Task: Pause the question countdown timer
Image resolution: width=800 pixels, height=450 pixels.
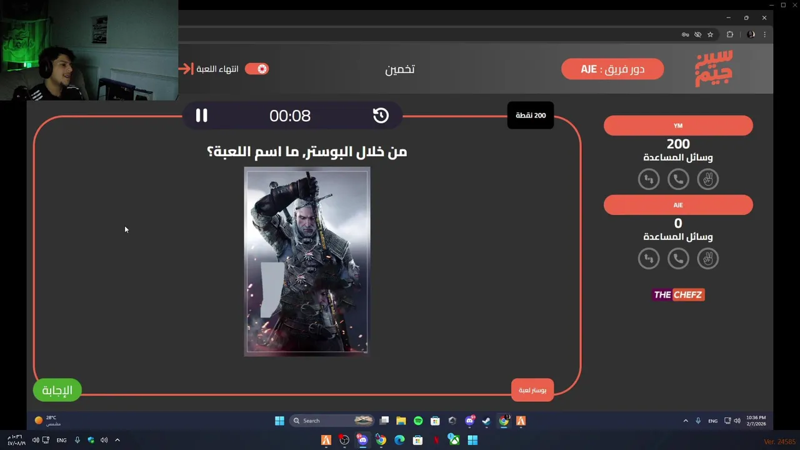Action: click(x=201, y=116)
